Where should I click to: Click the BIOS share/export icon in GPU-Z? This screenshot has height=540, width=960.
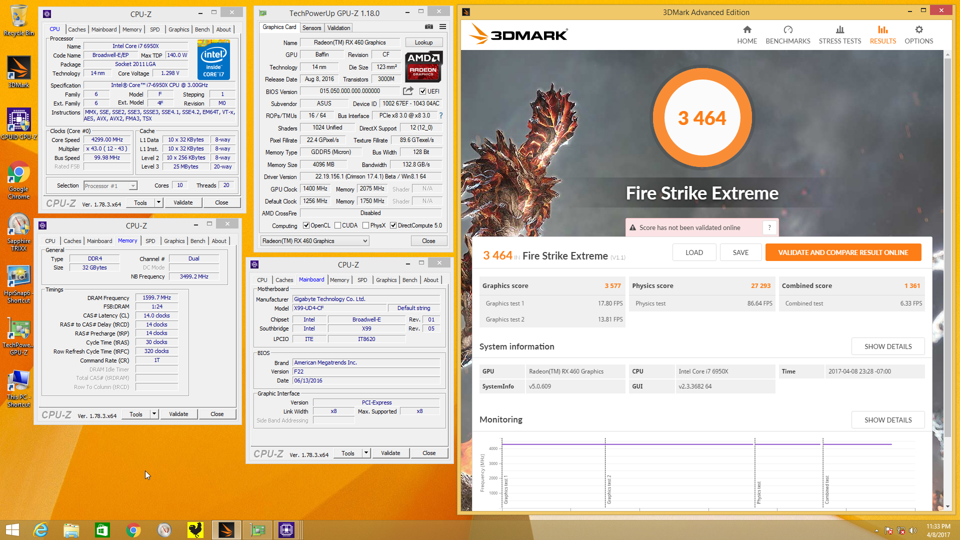(408, 91)
